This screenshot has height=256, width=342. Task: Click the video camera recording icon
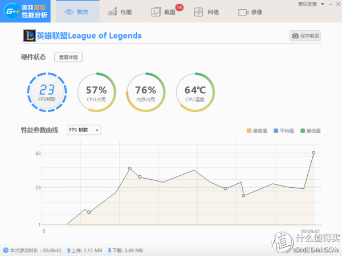[243, 13]
